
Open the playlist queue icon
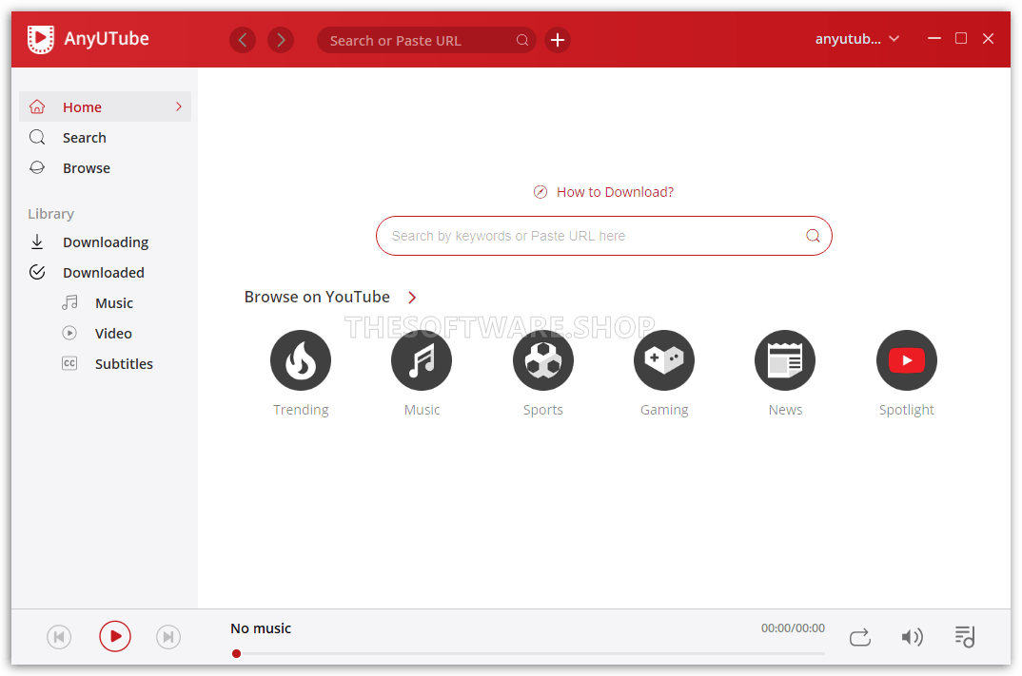[x=964, y=636]
